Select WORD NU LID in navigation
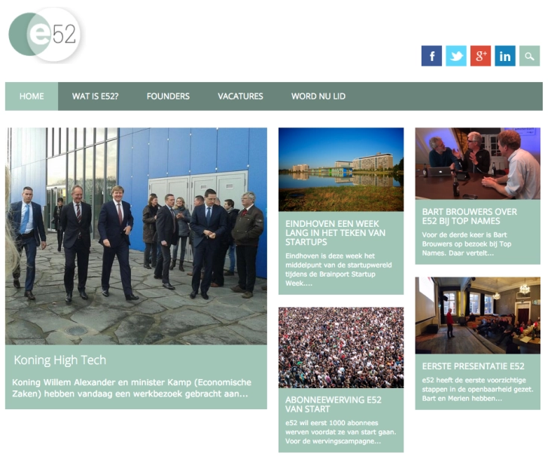The width and height of the screenshot is (557, 456). pyautogui.click(x=318, y=96)
